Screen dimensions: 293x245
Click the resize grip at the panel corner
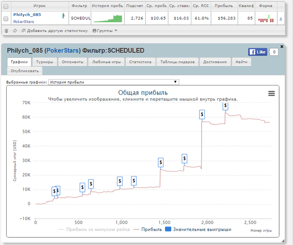click(x=283, y=241)
